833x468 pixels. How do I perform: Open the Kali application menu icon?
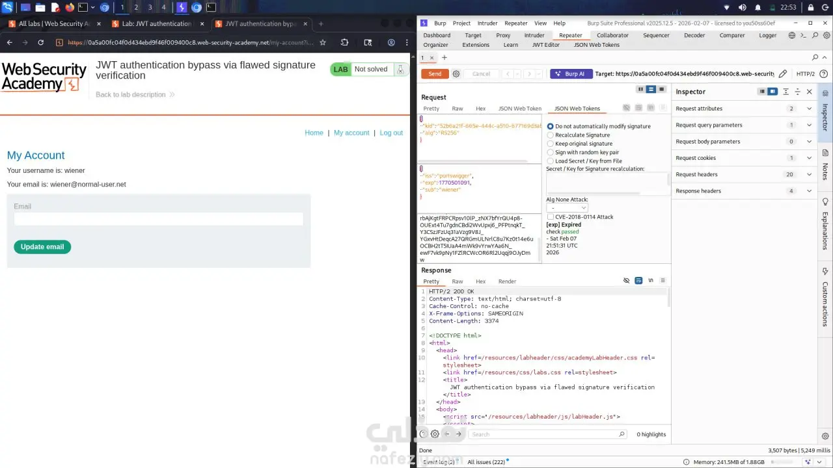tap(8, 8)
